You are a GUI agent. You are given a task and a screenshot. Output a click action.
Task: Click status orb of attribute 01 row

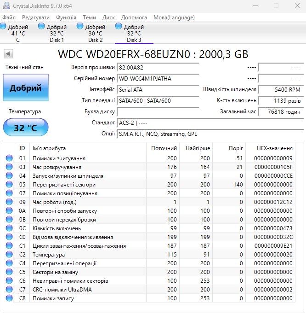click(x=9, y=158)
